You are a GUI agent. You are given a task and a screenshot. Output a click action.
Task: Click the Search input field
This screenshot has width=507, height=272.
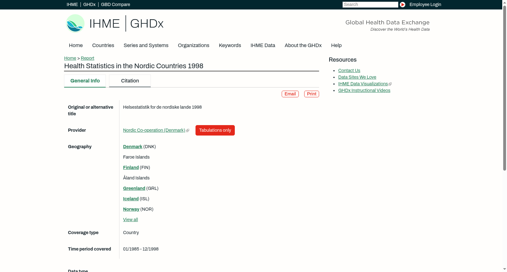click(370, 4)
